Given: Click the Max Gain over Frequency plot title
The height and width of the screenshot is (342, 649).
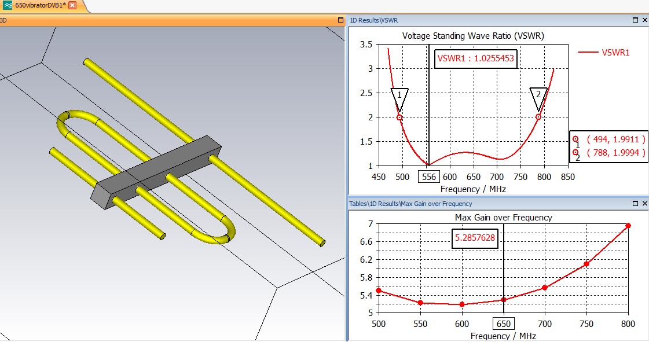Looking at the screenshot, I should pyautogui.click(x=503, y=218).
